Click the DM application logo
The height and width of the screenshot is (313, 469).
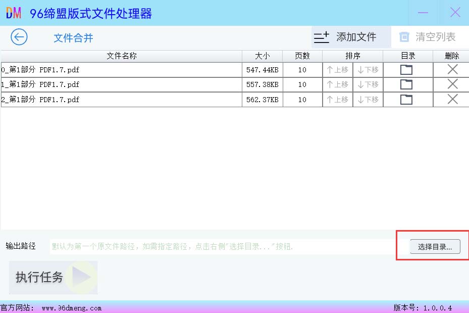(14, 13)
